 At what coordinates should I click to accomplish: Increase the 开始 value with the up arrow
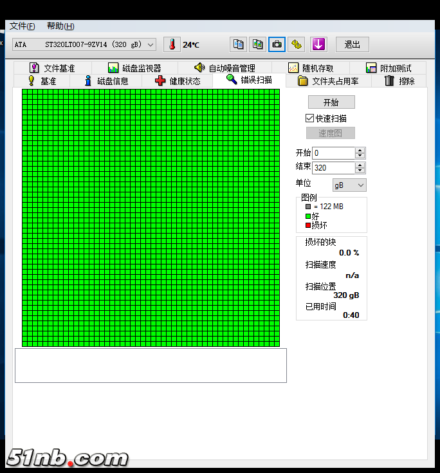(360, 150)
